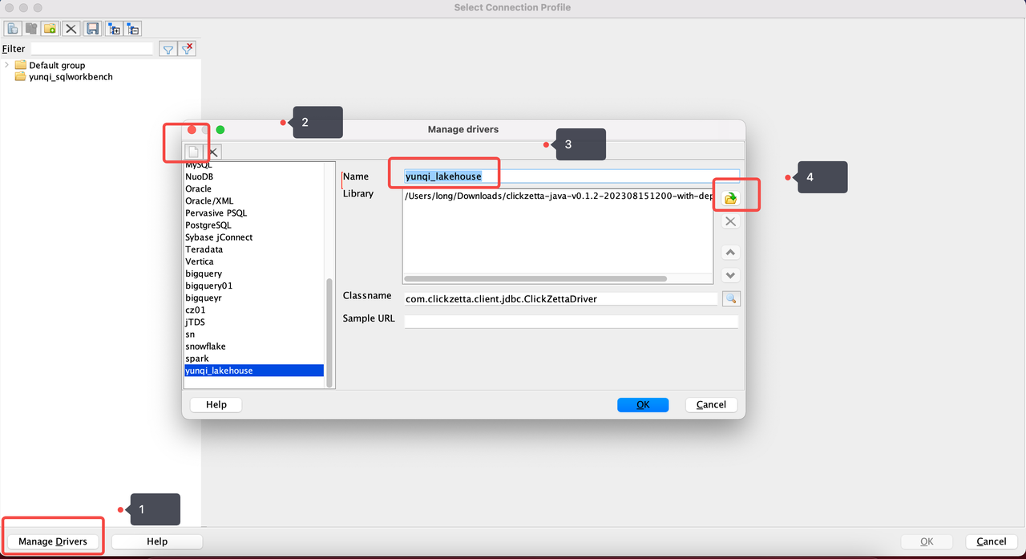Select snowflake driver from the list

click(x=205, y=346)
